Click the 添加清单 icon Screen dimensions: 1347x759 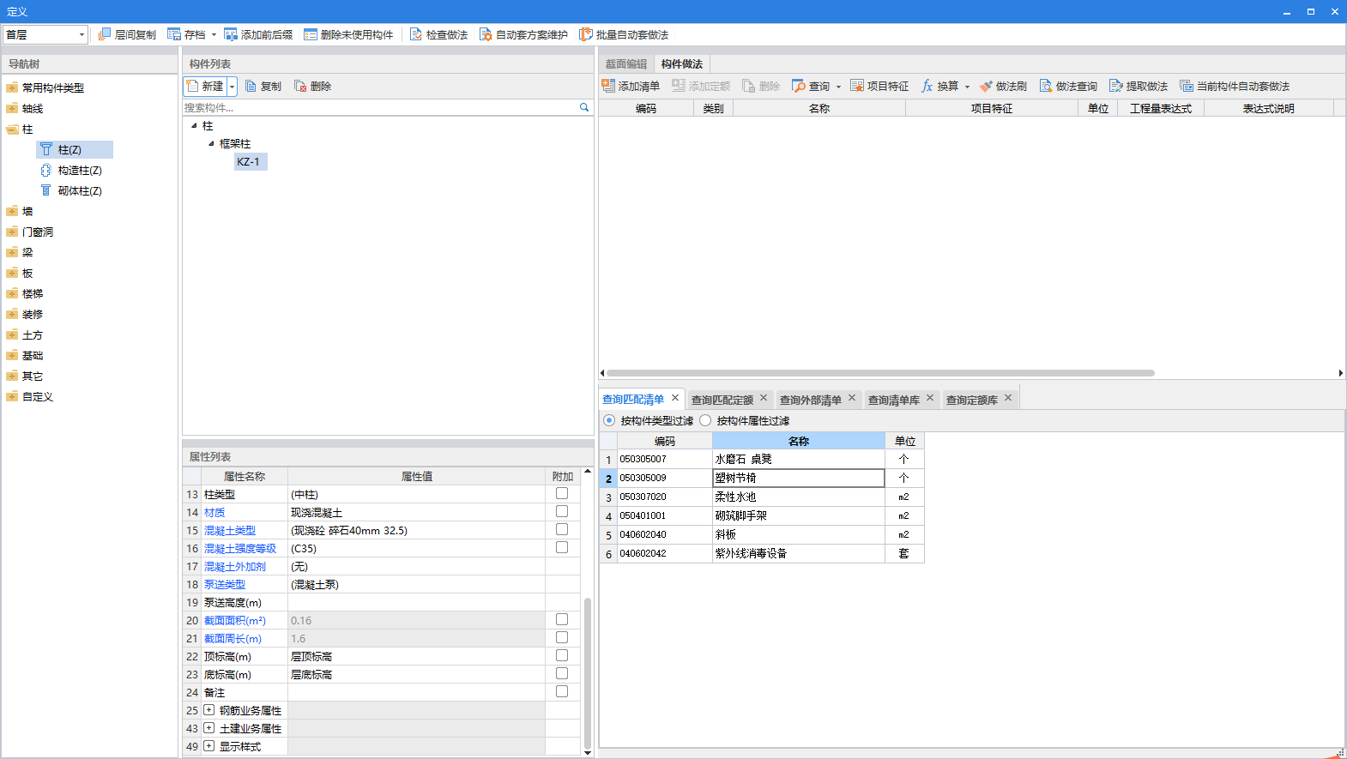(x=608, y=86)
